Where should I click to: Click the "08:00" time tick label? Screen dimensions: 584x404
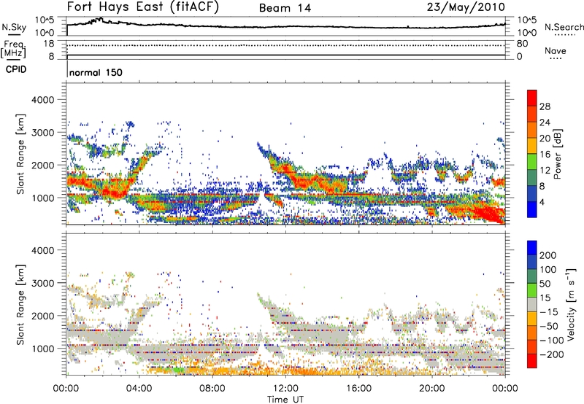click(212, 389)
